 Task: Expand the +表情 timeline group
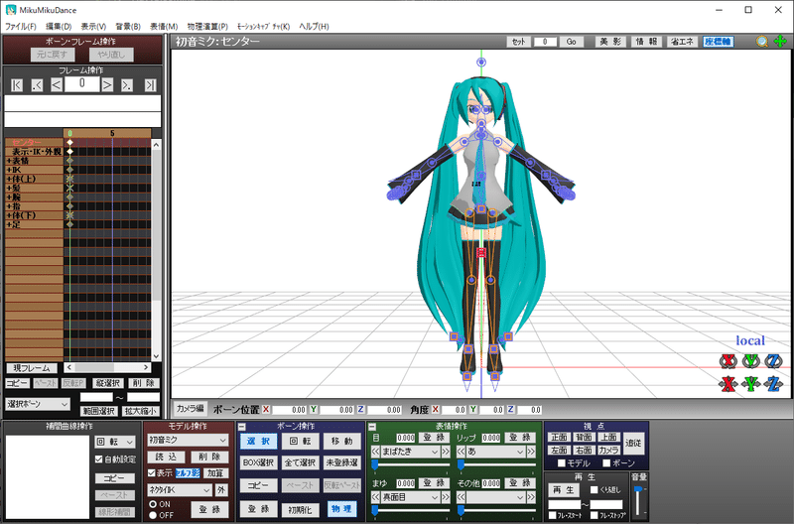(9, 161)
